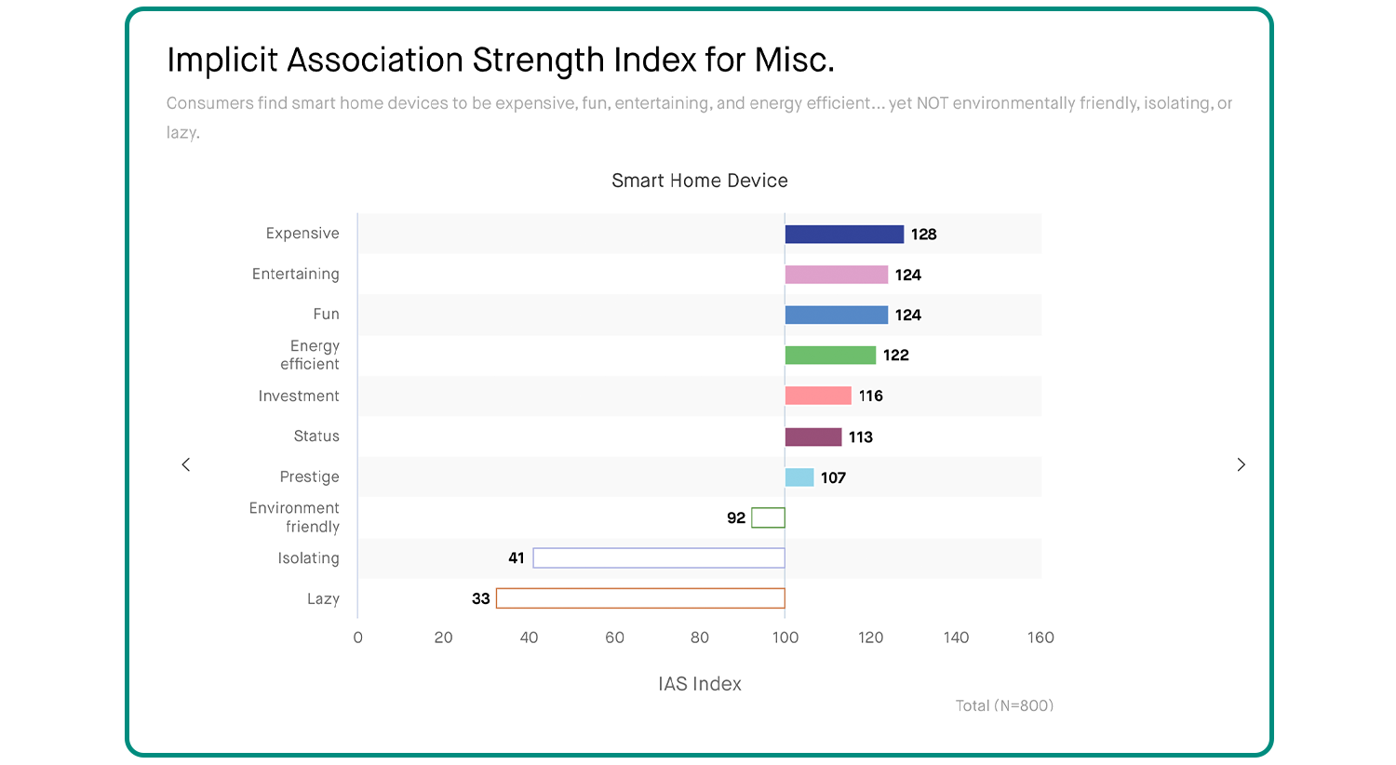Click the purple Status bar
Screen dimensions: 1396x765
pyautogui.click(x=813, y=436)
